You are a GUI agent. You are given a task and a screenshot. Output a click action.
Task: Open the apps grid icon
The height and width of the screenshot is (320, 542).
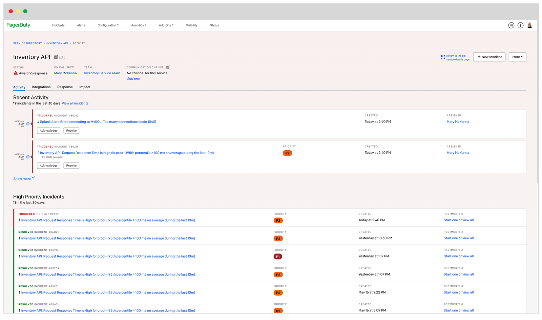tap(511, 25)
